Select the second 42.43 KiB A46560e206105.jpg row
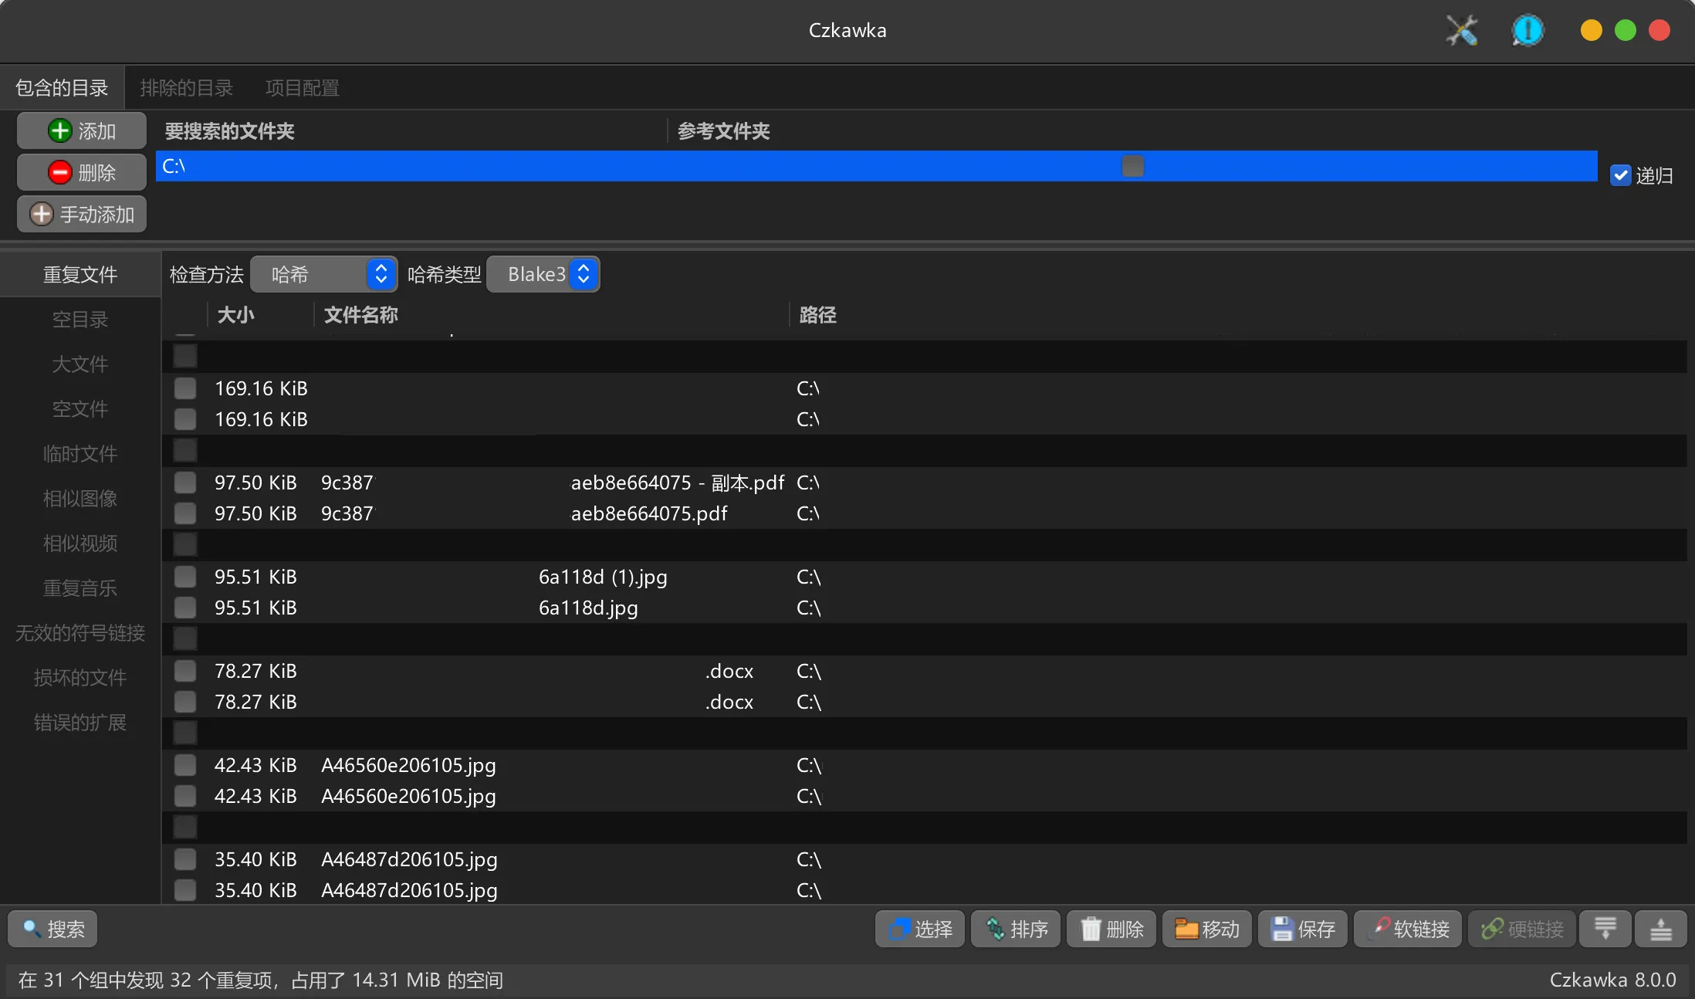The width and height of the screenshot is (1695, 999). 924,796
